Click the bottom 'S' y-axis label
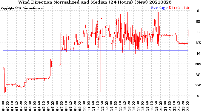Viewport: 206px width, 112px height. click(198, 96)
